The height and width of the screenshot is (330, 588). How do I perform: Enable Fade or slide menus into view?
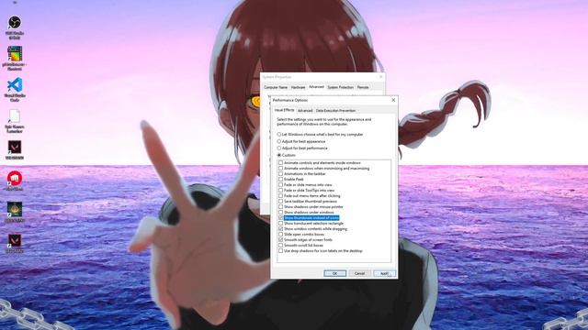tap(281, 185)
